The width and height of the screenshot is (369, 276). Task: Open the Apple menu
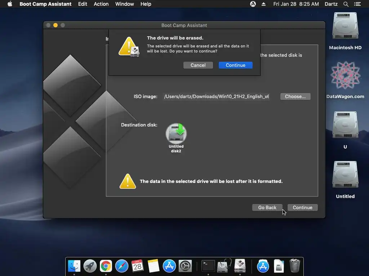point(10,4)
